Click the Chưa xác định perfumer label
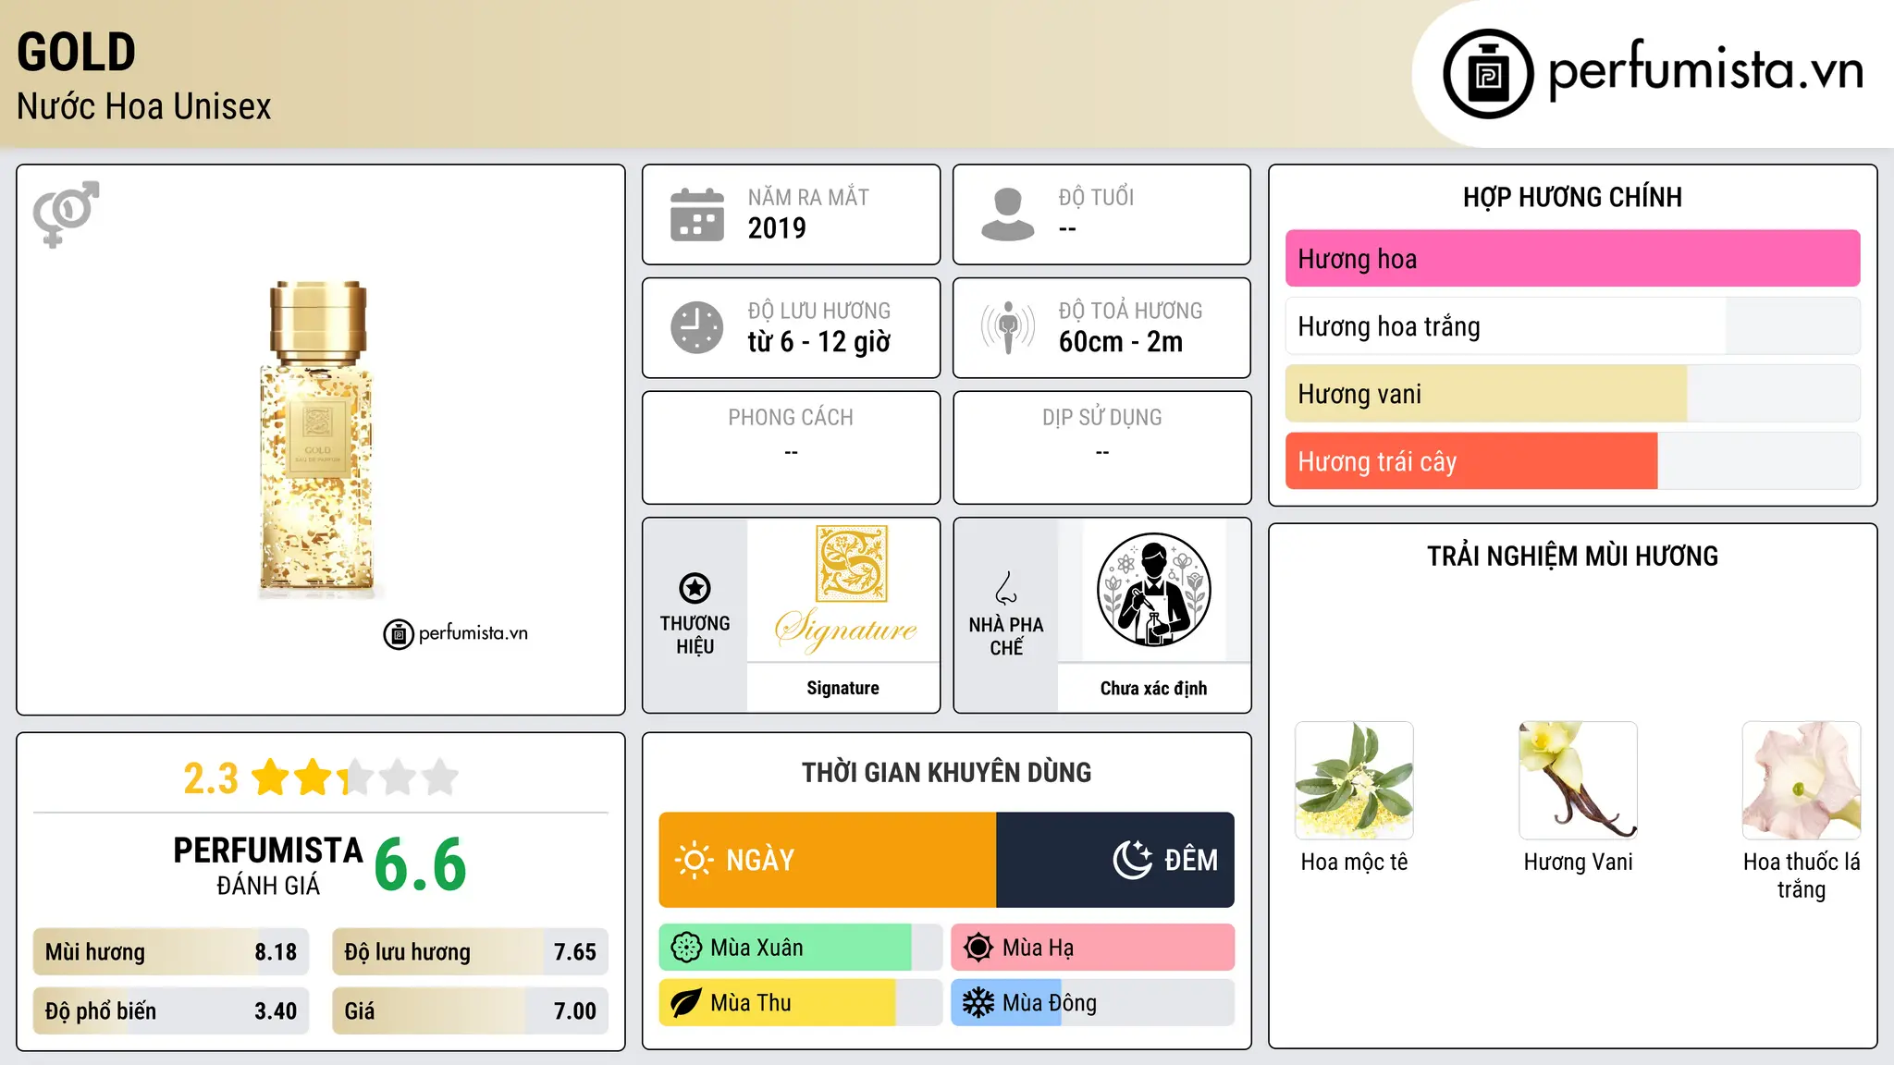 click(x=1153, y=688)
